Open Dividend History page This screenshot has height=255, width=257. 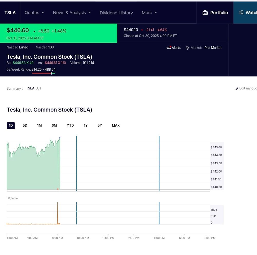(116, 13)
